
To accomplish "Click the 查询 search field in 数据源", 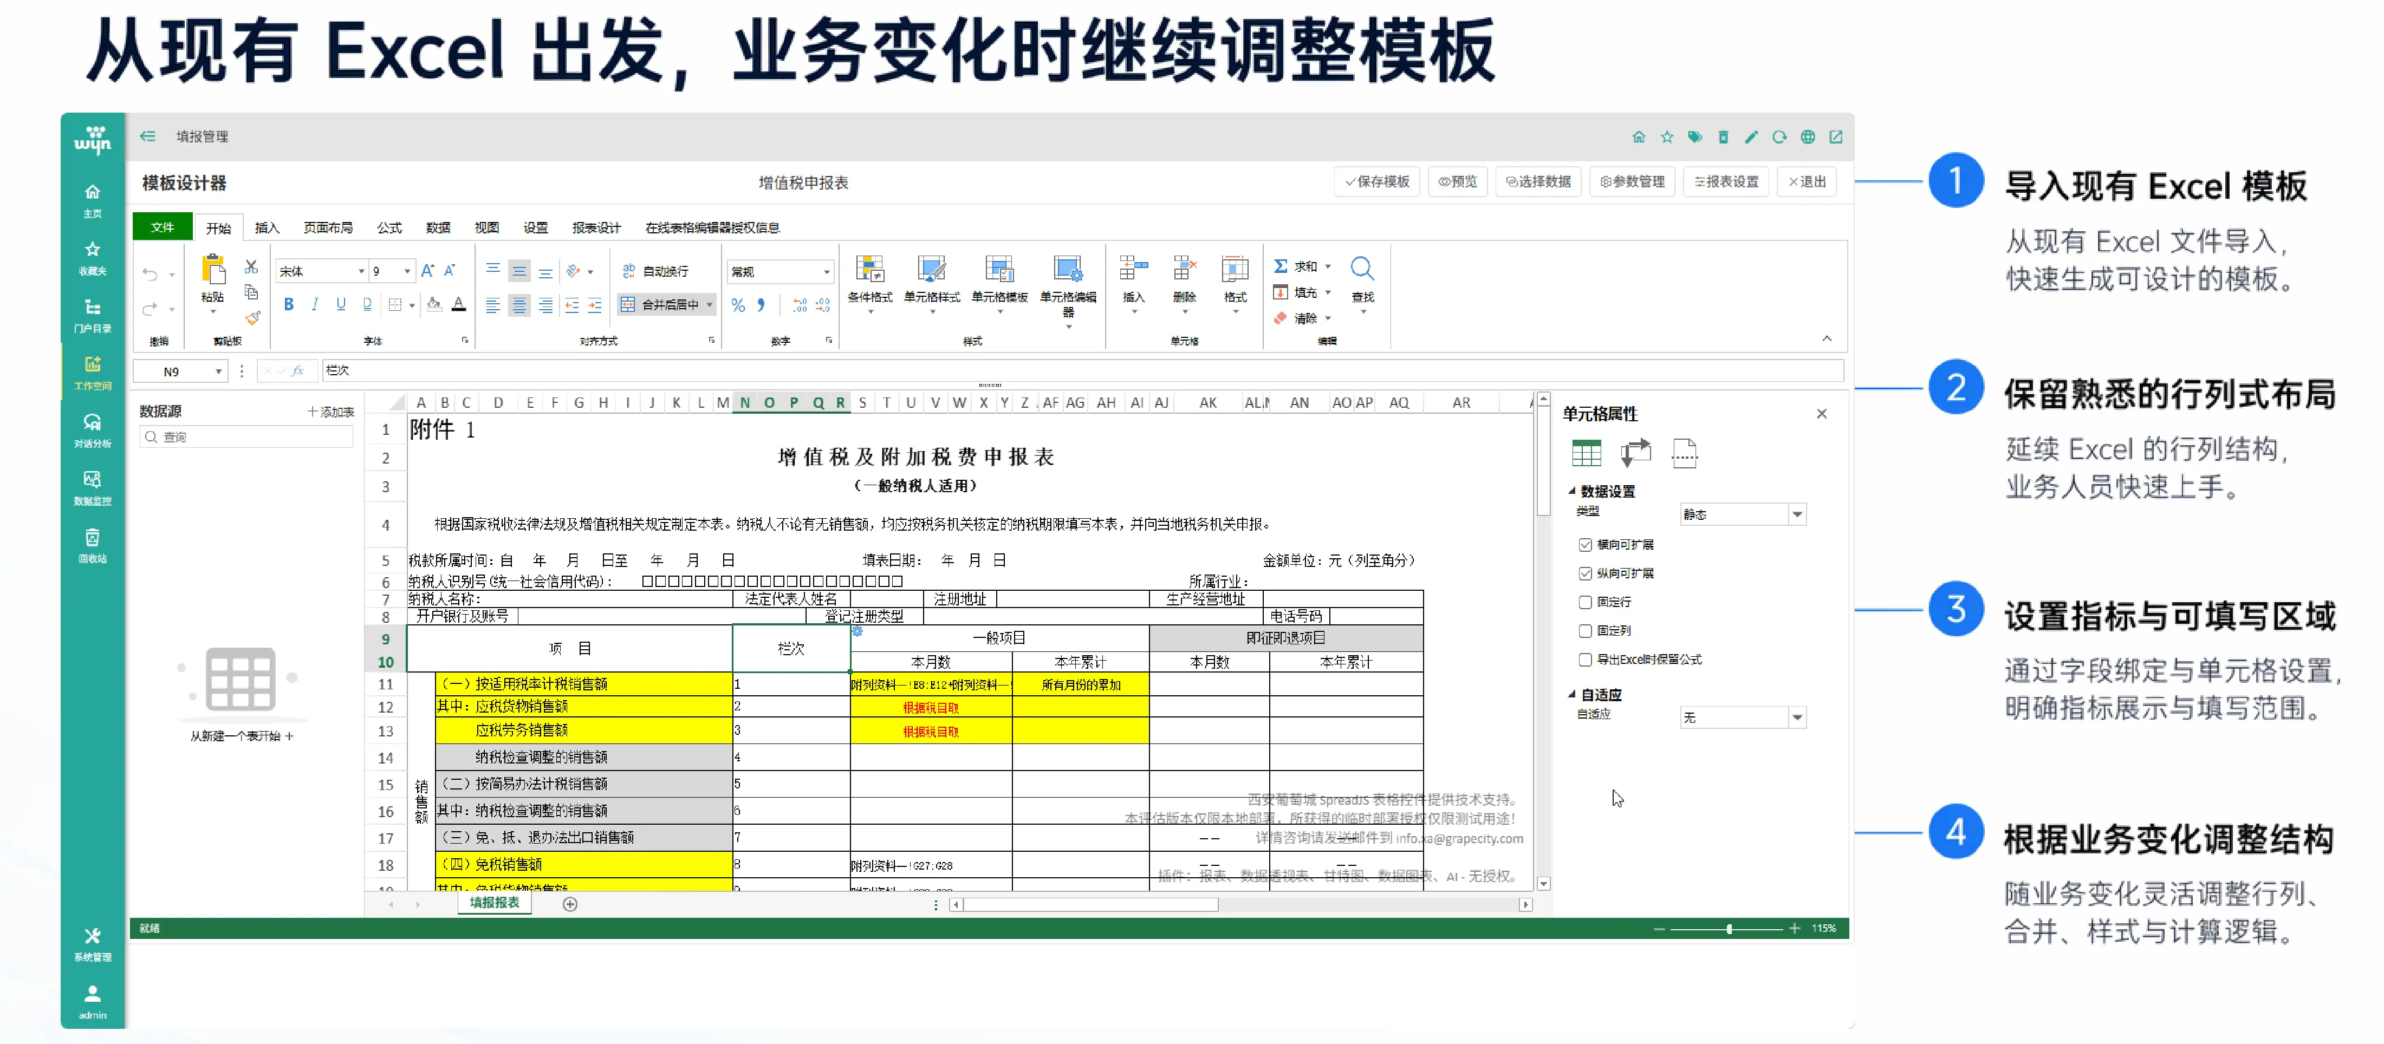I will point(246,437).
